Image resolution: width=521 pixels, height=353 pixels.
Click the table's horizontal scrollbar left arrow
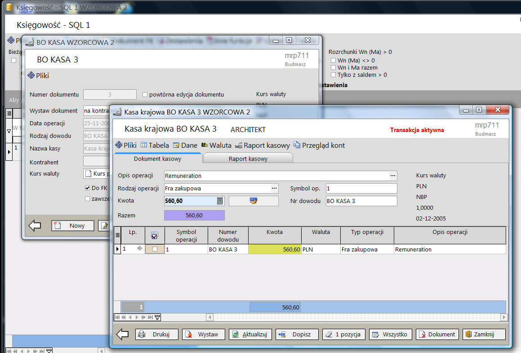point(209,318)
